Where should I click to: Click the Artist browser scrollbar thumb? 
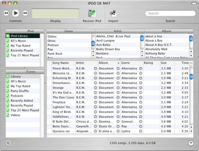(x=142, y=38)
